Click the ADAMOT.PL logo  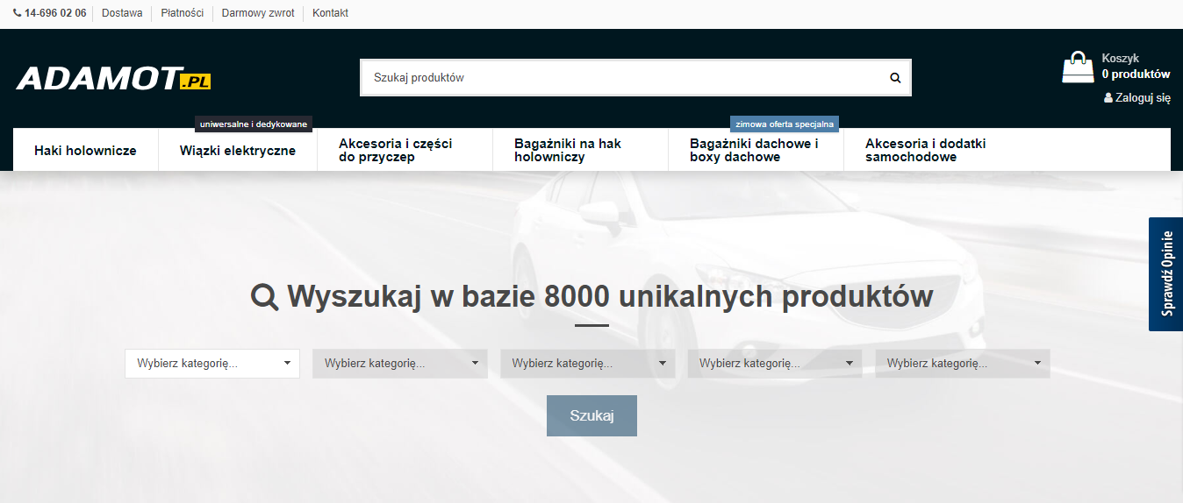point(113,79)
